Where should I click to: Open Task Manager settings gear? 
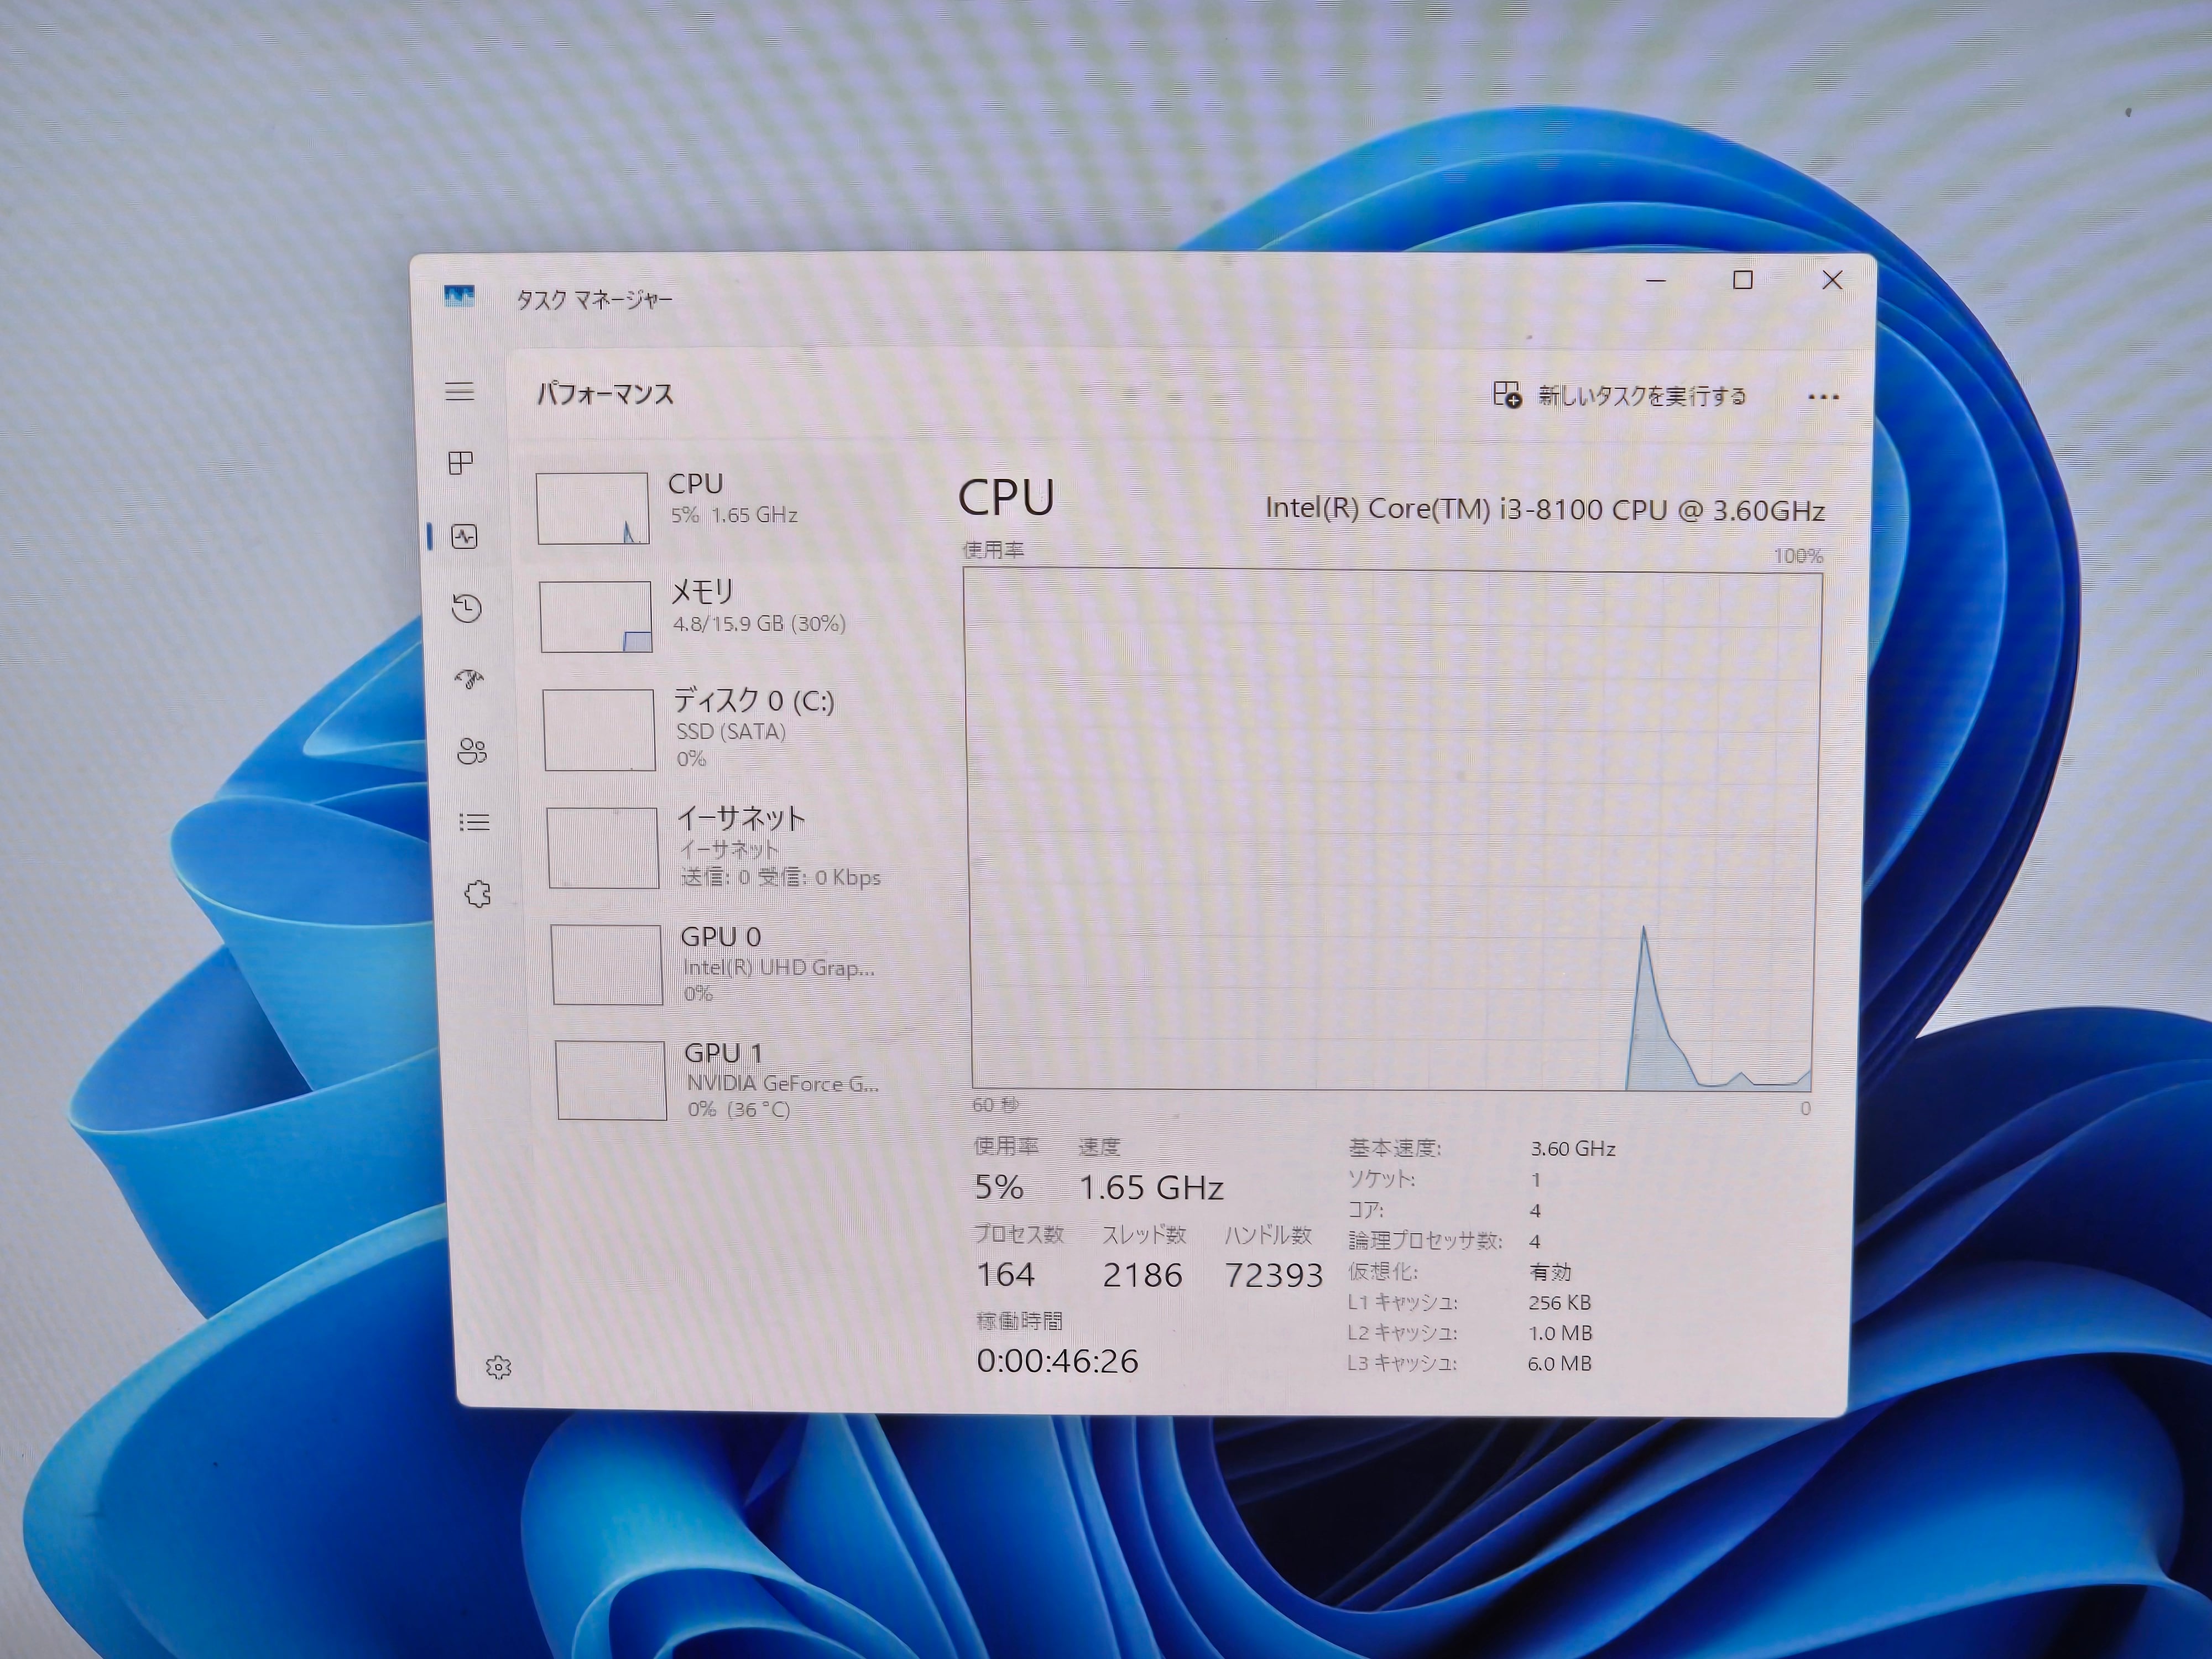click(498, 1367)
